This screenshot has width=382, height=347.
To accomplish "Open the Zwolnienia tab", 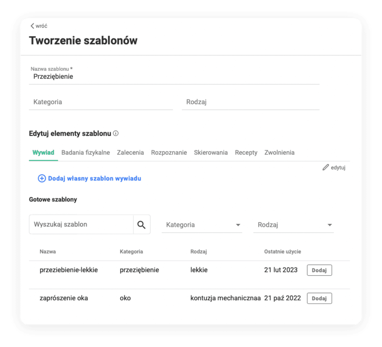I will click(279, 152).
